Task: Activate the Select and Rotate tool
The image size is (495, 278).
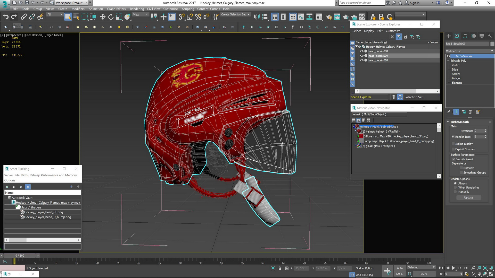Action: 111,17
